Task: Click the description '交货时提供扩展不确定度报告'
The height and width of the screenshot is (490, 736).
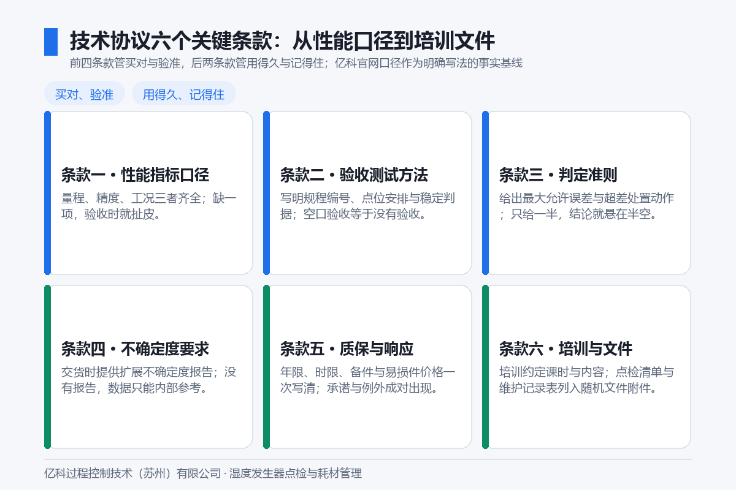Action: click(x=149, y=380)
